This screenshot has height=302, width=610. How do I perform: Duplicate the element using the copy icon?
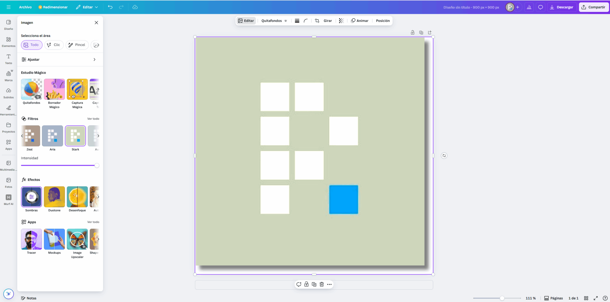coord(314,284)
